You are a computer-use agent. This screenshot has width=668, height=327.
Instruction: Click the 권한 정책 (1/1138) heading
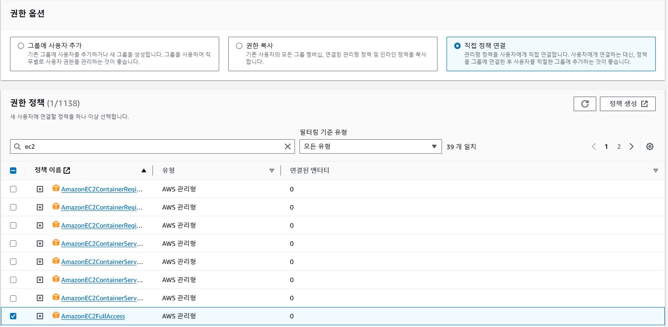pos(45,103)
